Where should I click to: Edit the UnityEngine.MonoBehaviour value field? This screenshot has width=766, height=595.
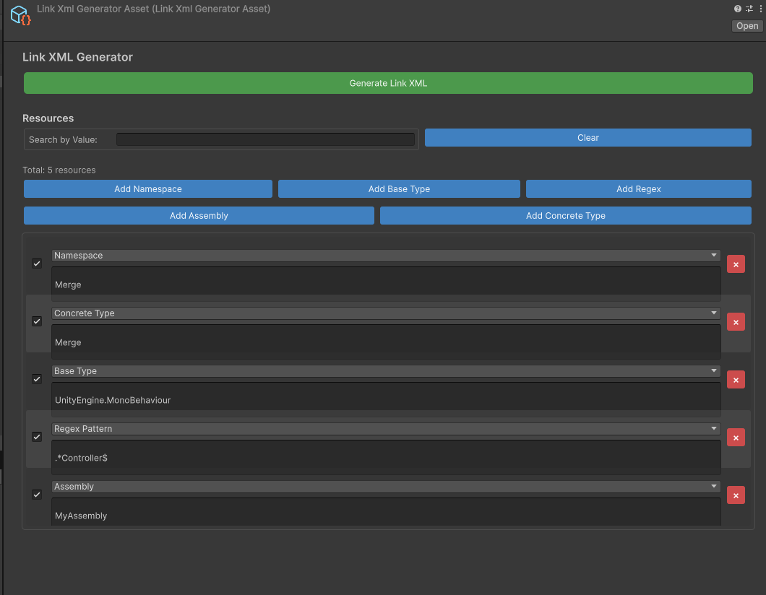point(386,400)
